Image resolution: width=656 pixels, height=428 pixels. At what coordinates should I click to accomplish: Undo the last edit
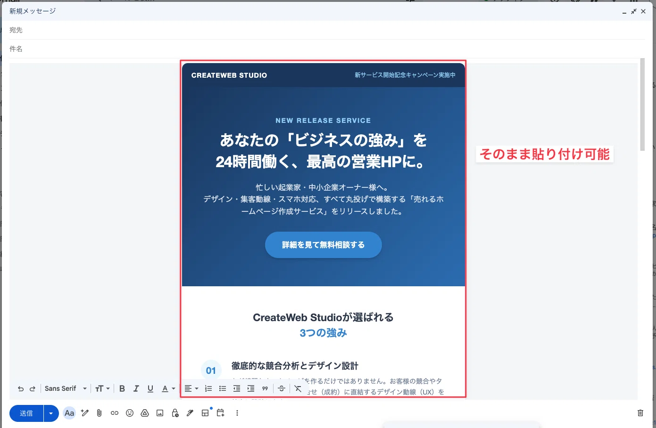[x=21, y=389]
